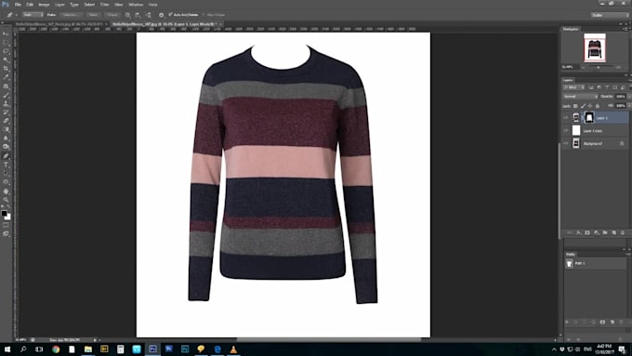
Task: Toggle lock all icon
Action: click(598, 106)
